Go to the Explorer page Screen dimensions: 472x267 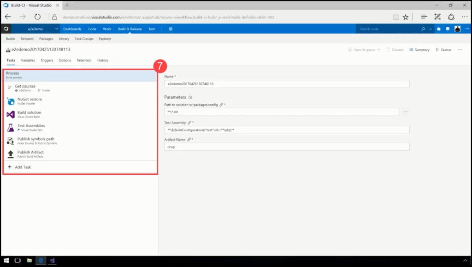105,39
